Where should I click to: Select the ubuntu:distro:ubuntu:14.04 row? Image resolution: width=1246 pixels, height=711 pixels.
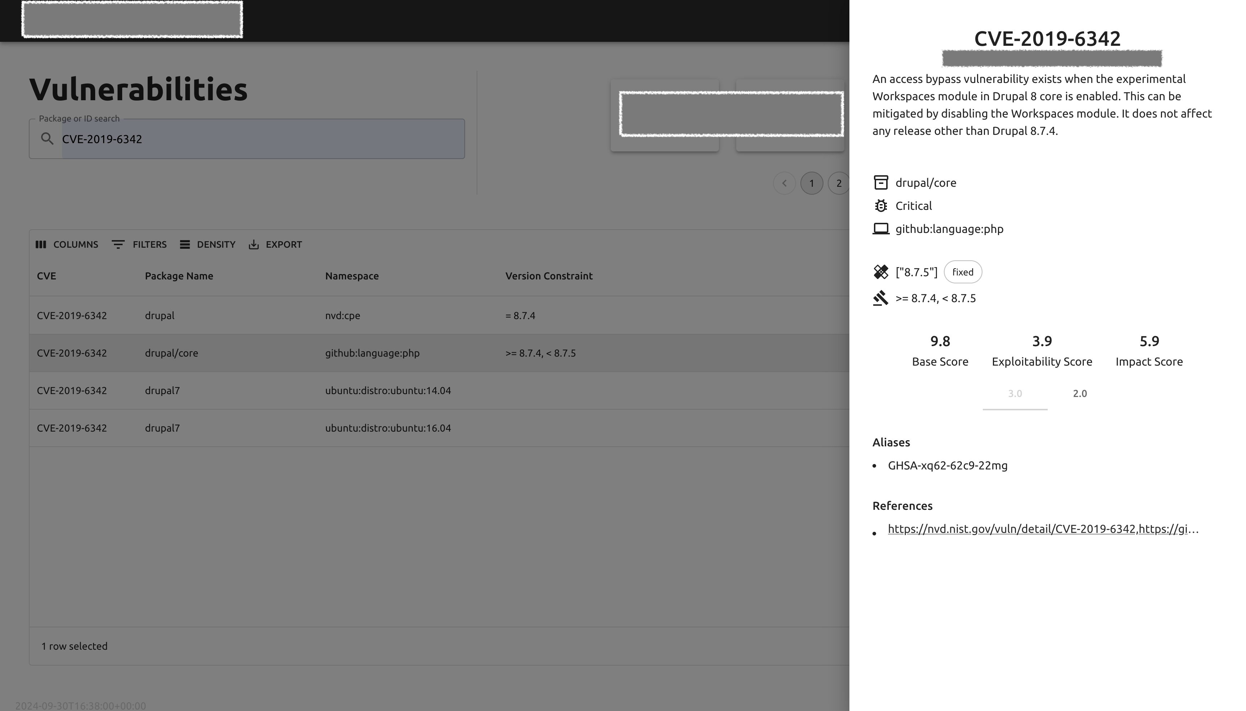click(439, 391)
